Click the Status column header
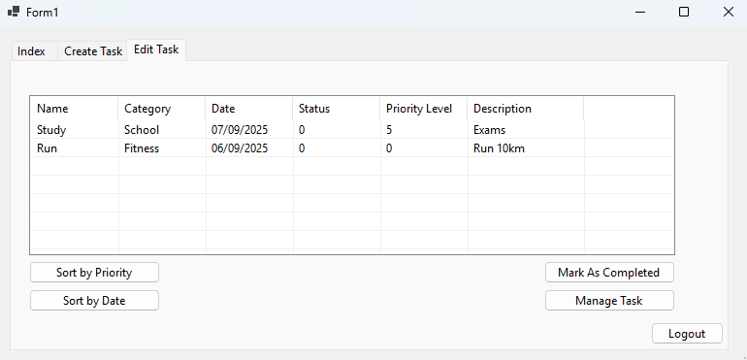Image resolution: width=747 pixels, height=360 pixels. [337, 109]
